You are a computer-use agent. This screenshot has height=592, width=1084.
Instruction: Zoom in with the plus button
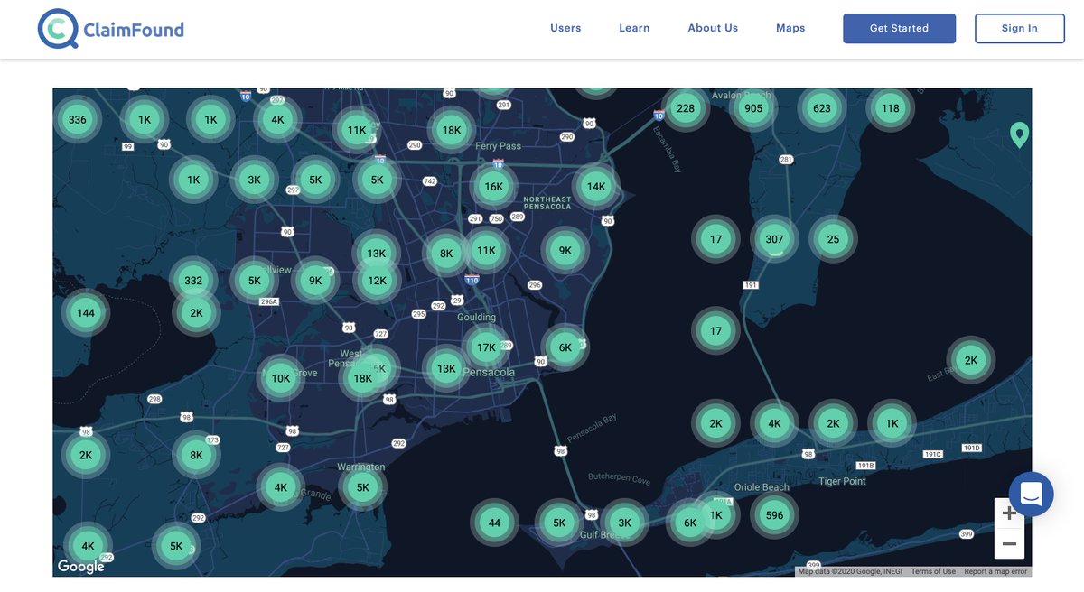[1010, 513]
